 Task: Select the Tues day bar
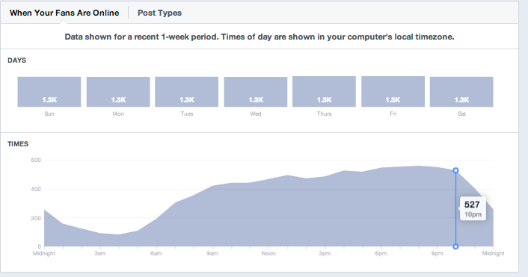point(186,92)
